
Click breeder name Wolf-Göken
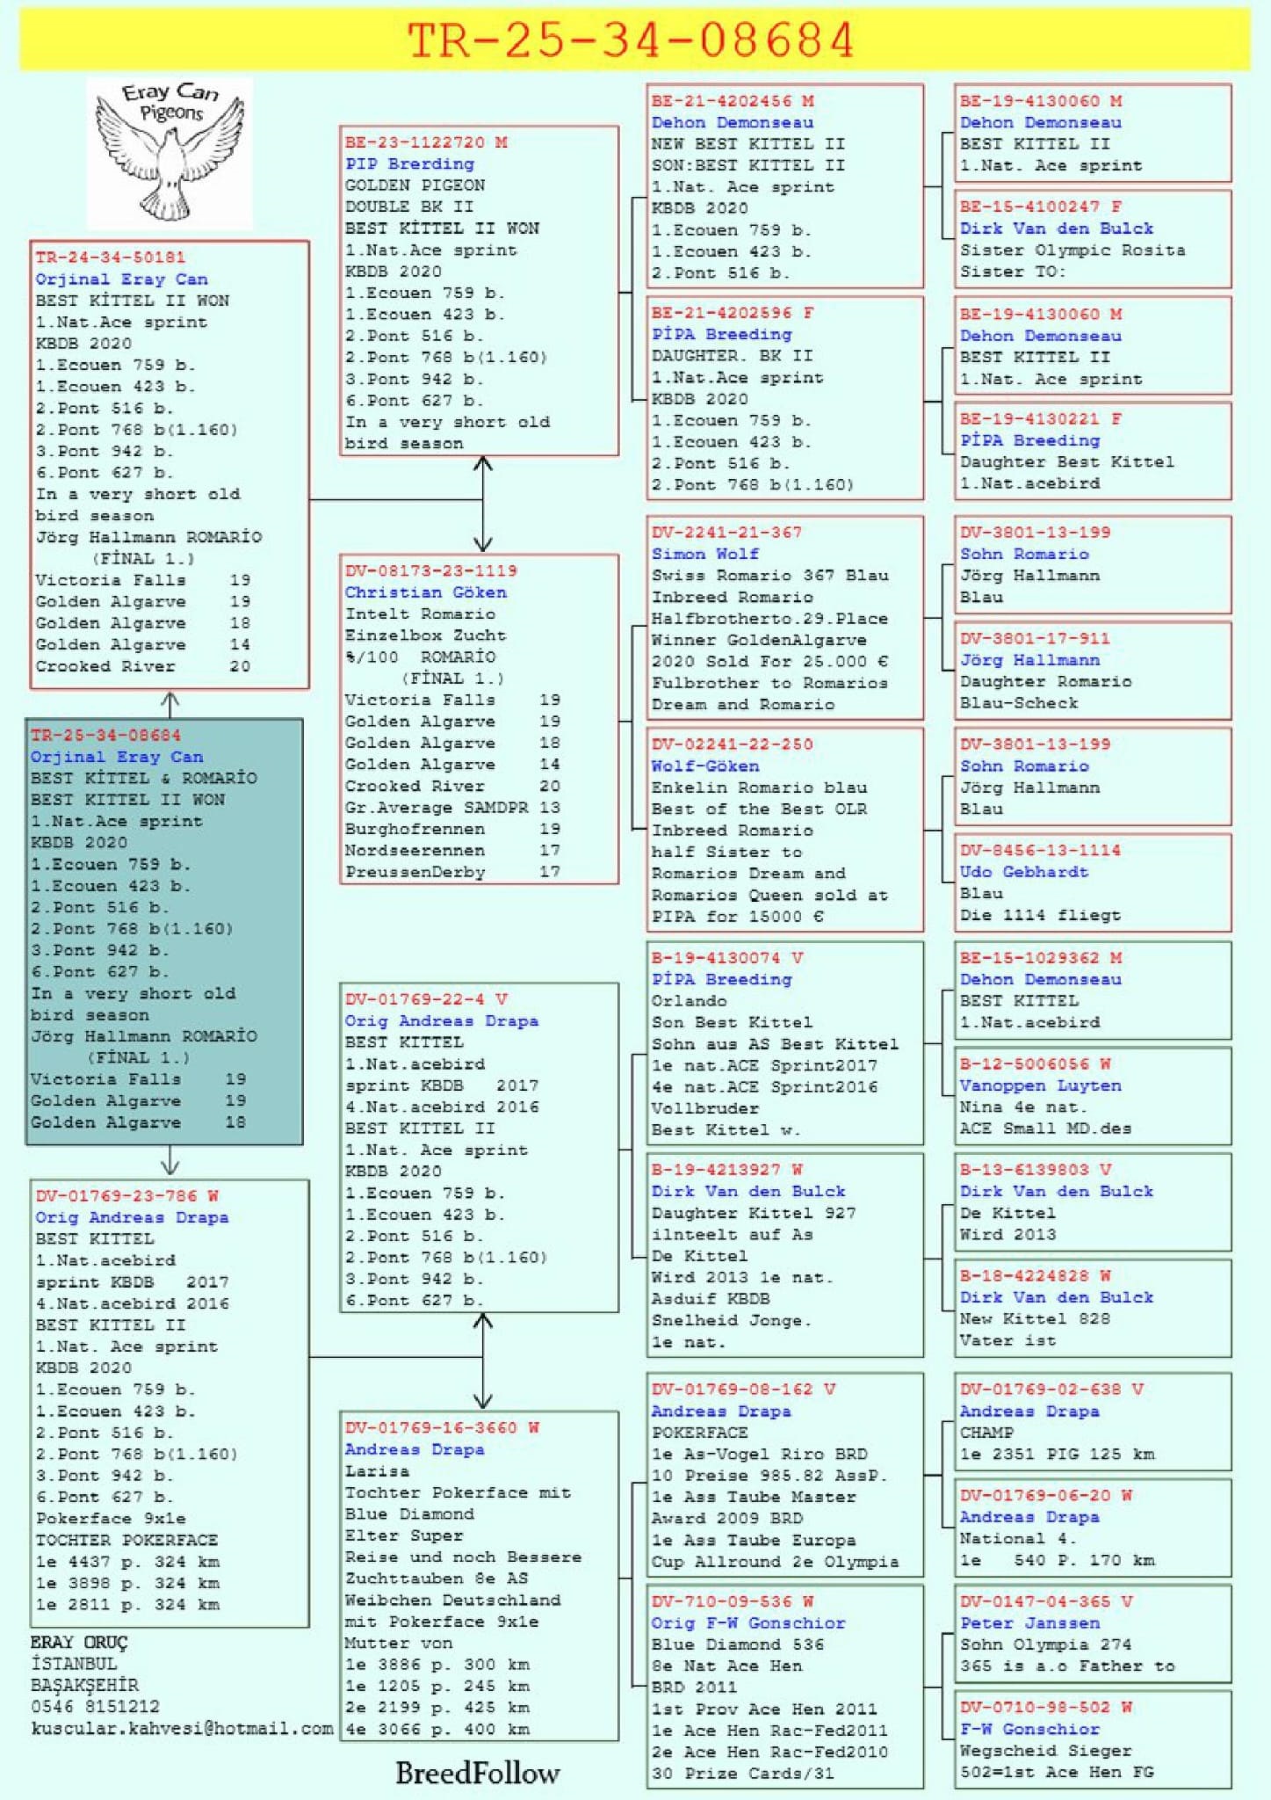[705, 766]
